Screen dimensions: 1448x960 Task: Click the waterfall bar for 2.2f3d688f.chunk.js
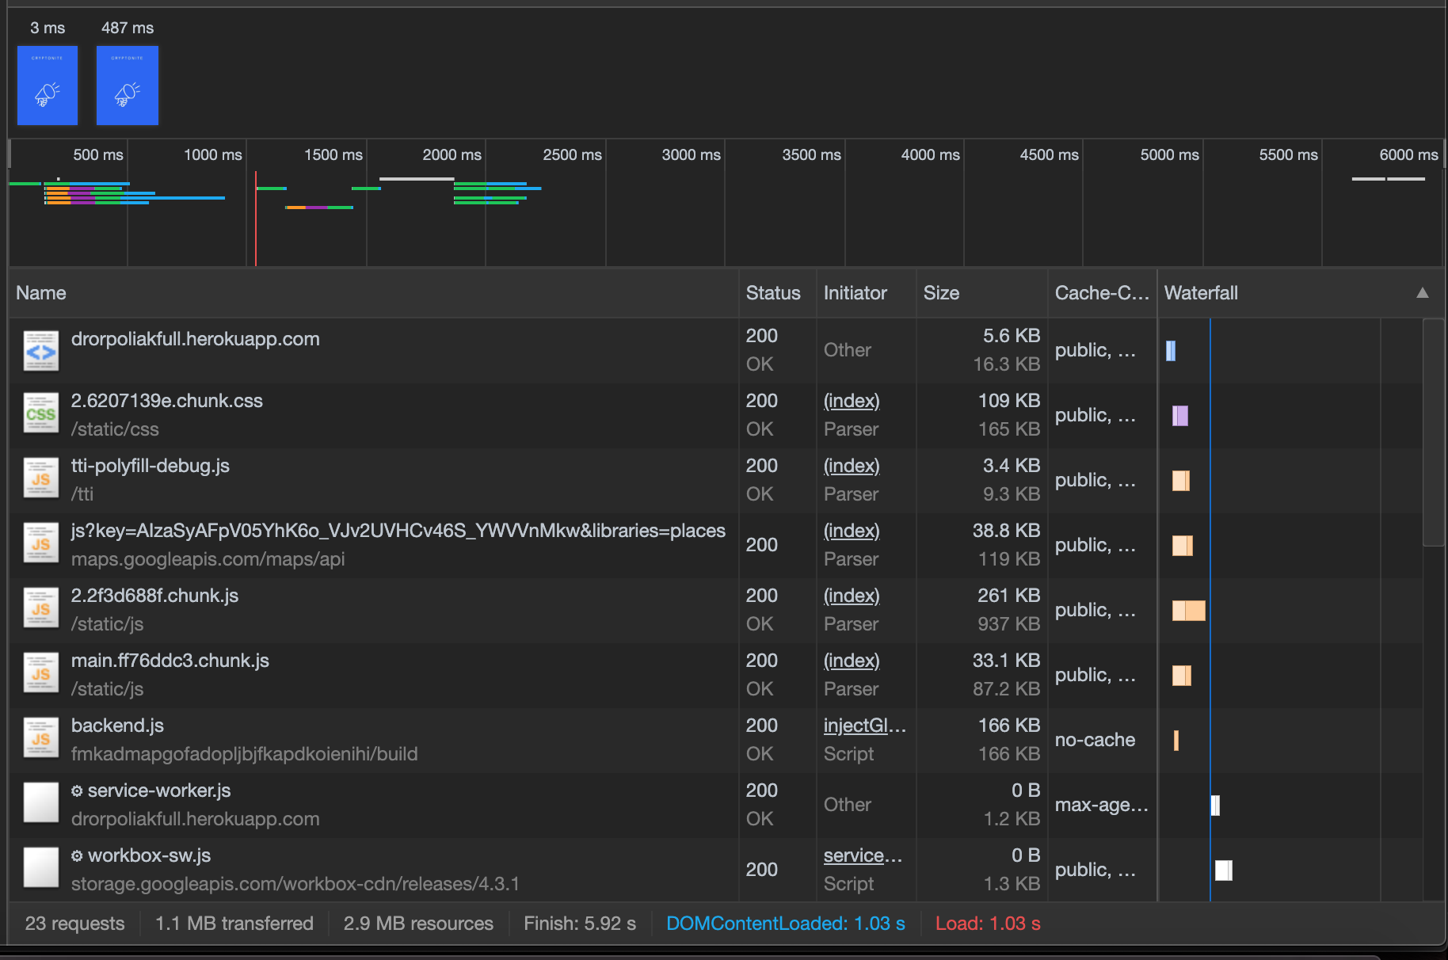(1189, 611)
